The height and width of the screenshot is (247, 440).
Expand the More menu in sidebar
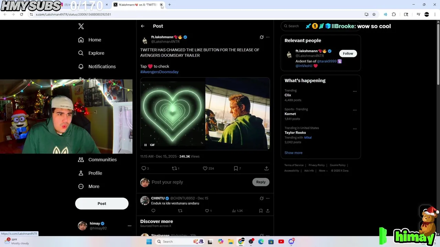coord(89,186)
